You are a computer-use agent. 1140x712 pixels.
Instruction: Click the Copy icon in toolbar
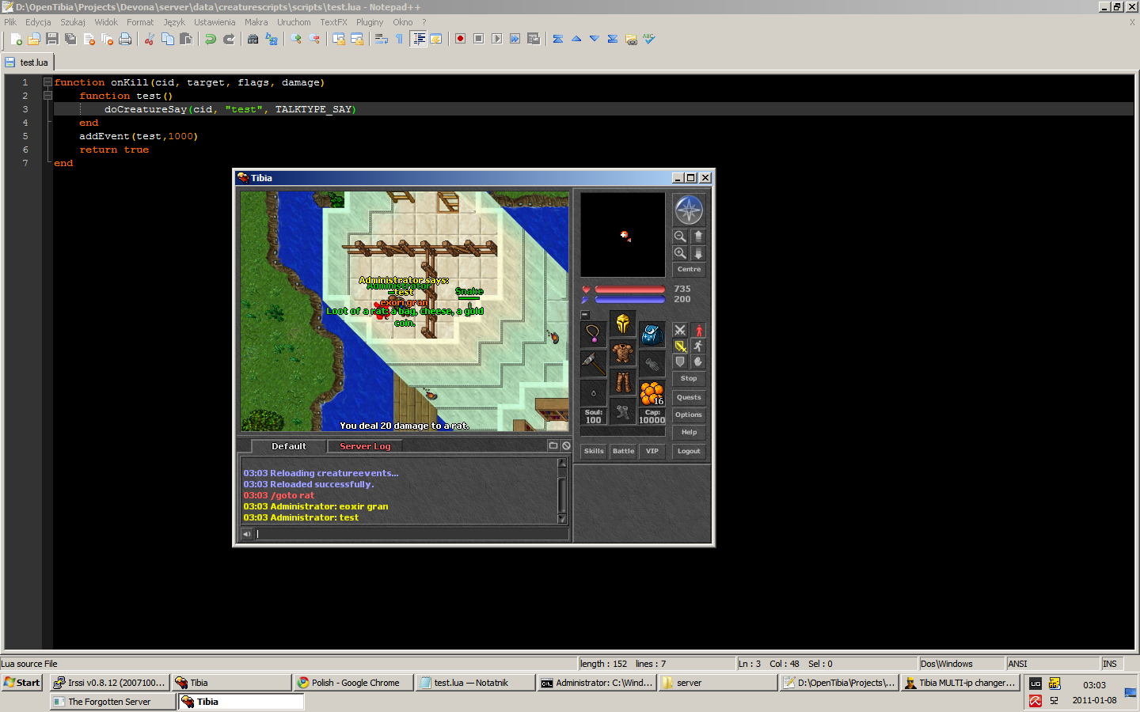click(x=168, y=39)
